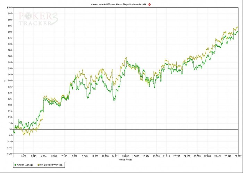Click the '1,422' x-axis label
Image resolution: width=243 pixels, height=173 pixels.
(23, 156)
